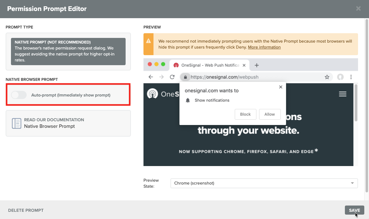The height and width of the screenshot is (219, 369).
Task: Toggle the Auto-prompt switch on
Action: [19, 95]
